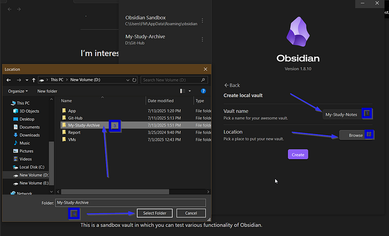The width and height of the screenshot is (389, 236).
Task: Select Local Disk (C:) in sidebar
Action: (x=28, y=167)
